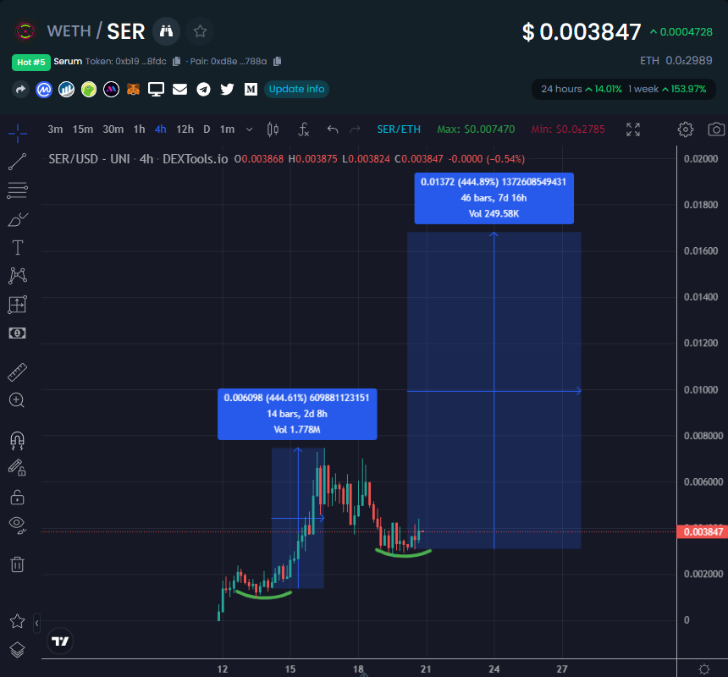Take a chart snapshot with the camera icon
The width and height of the screenshot is (728, 677).
[716, 129]
